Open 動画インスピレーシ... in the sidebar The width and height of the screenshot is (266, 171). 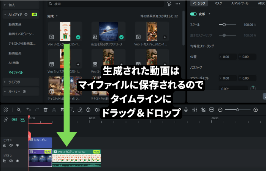tap(21, 34)
